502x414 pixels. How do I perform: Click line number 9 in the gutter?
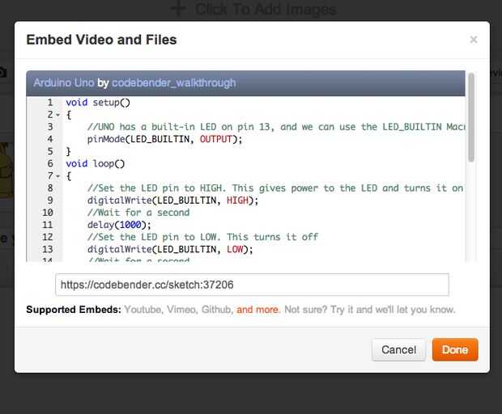(x=50, y=201)
